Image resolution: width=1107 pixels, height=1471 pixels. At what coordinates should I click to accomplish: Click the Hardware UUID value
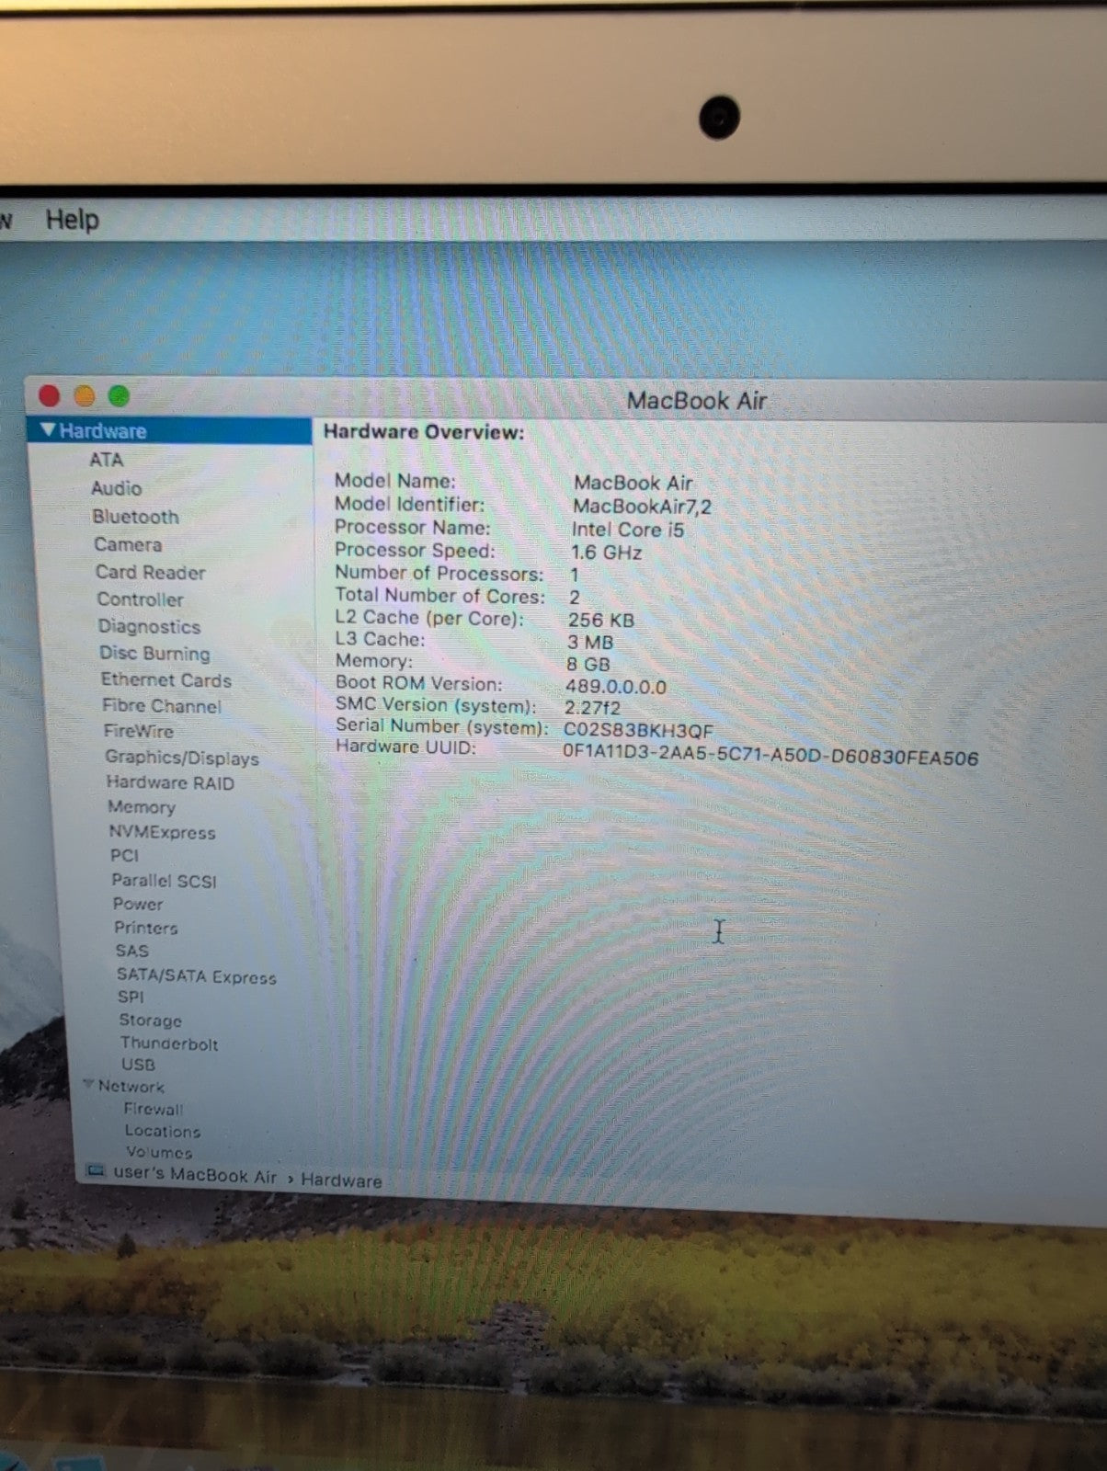coord(770,757)
